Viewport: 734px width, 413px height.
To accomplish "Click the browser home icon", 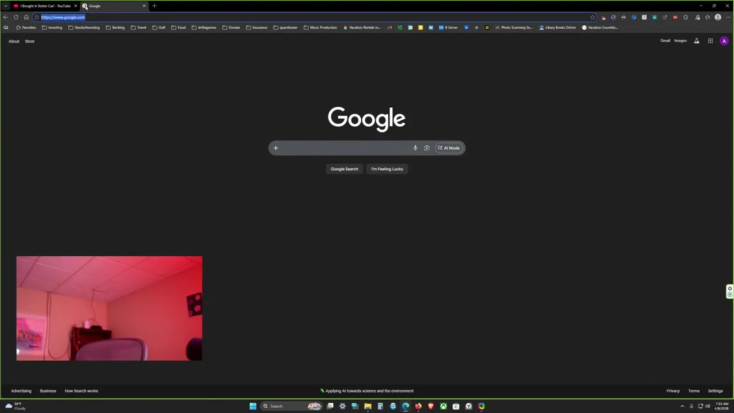I will coord(26,17).
